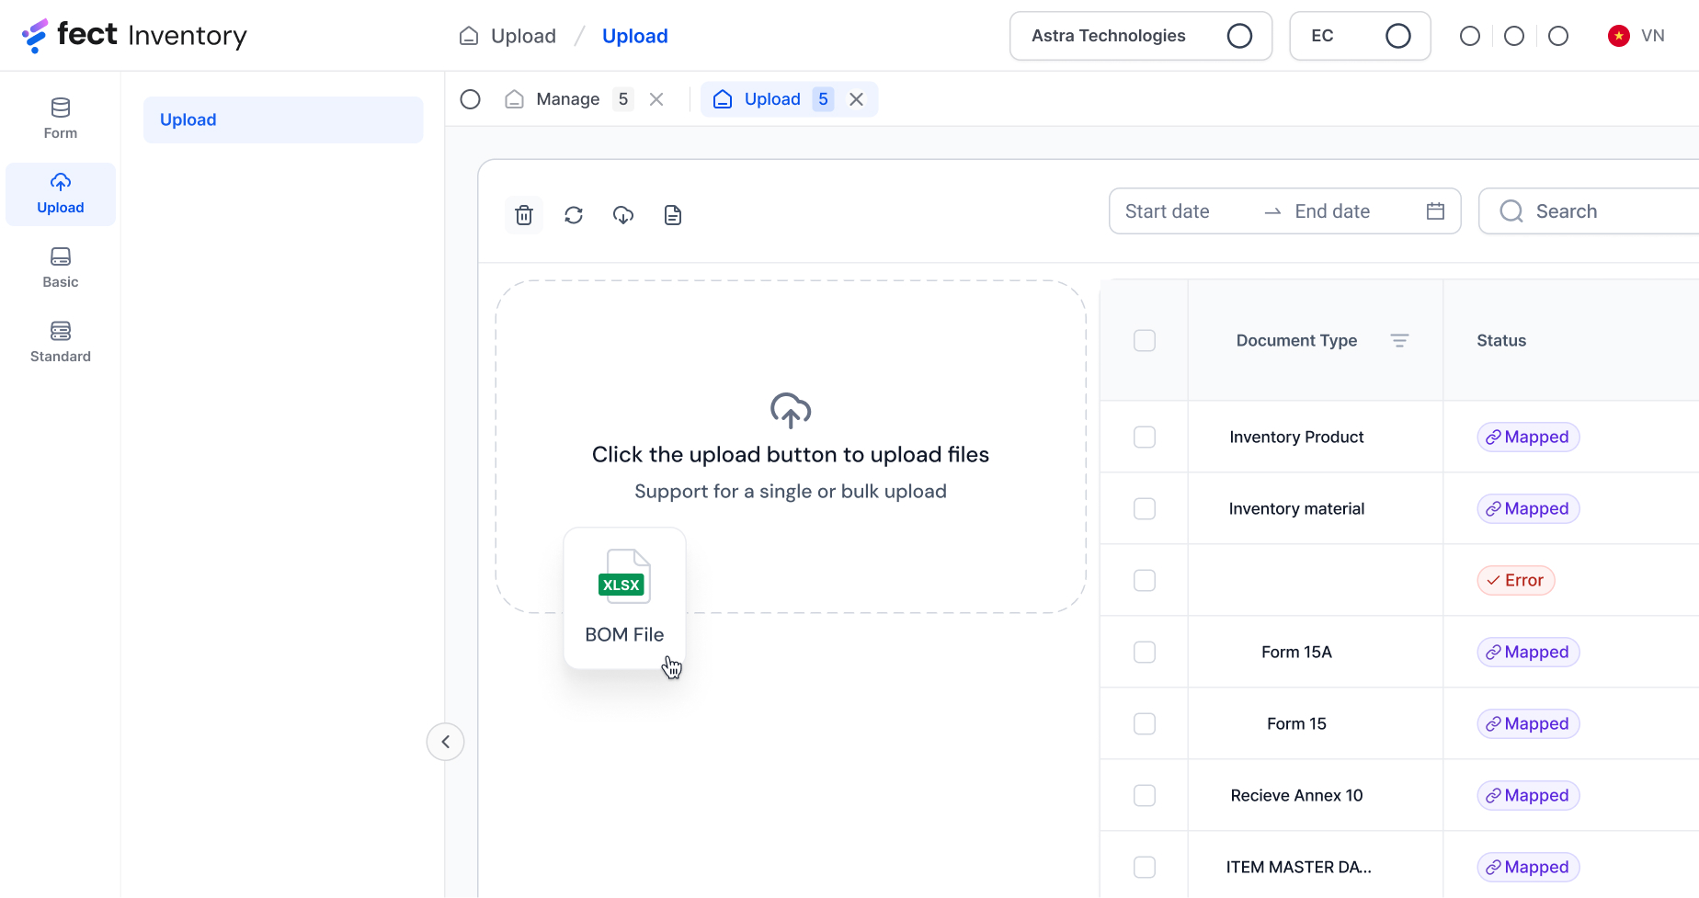Toggle the select-all checkbox in table header

point(1145,341)
